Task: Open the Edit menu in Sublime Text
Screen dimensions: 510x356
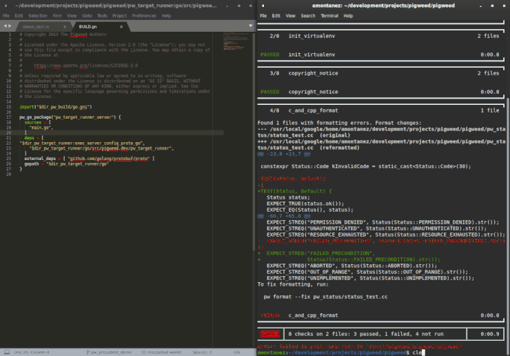Action: click(19, 16)
